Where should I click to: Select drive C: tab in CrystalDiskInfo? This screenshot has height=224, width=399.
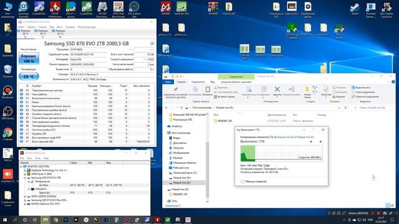tap(42, 34)
